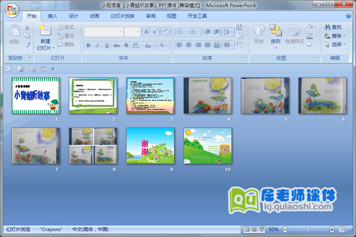The image size is (356, 237).
Task: Select slide 1 title thumbnail
Action: (36, 95)
